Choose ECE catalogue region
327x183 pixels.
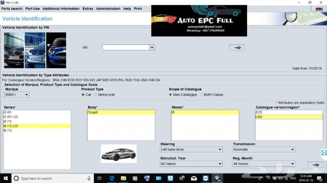[x=289, y=112]
